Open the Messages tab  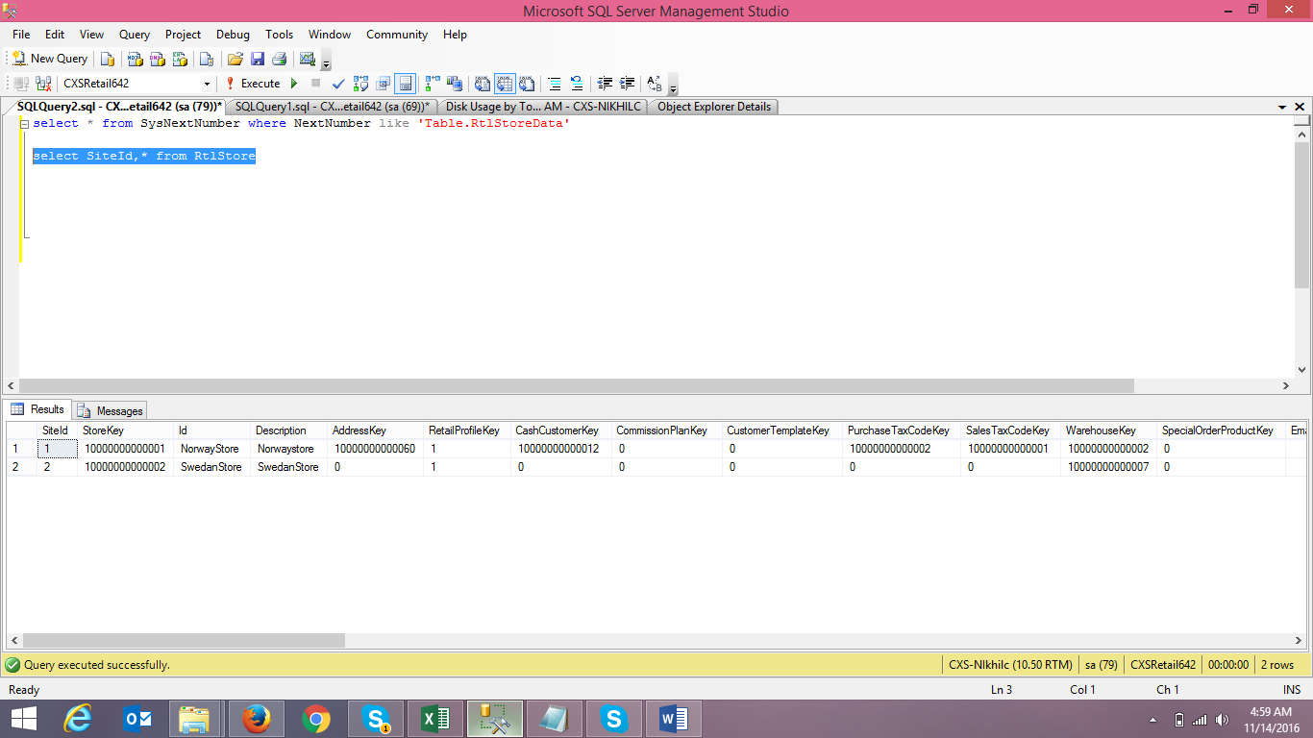[111, 410]
